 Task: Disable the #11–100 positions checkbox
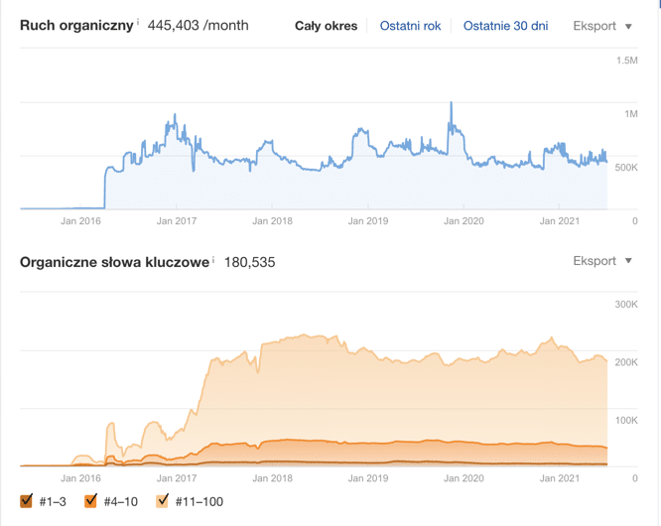pyautogui.click(x=164, y=501)
